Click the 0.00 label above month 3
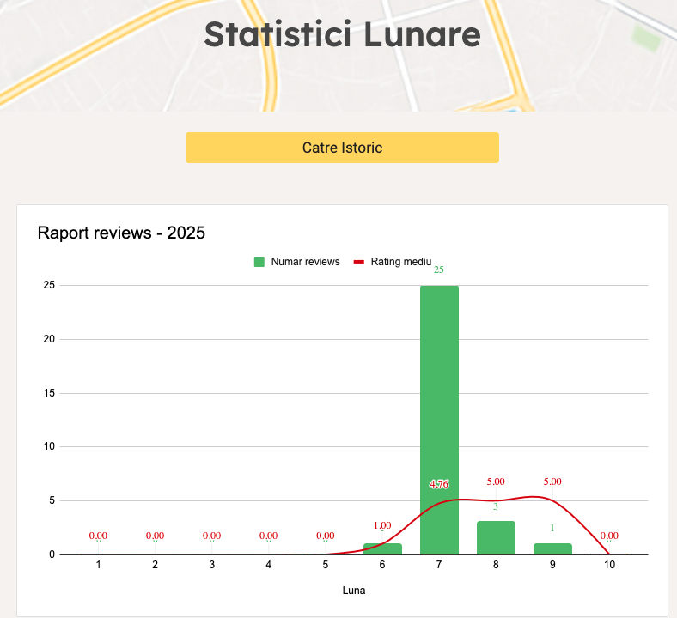This screenshot has width=677, height=618. (212, 536)
